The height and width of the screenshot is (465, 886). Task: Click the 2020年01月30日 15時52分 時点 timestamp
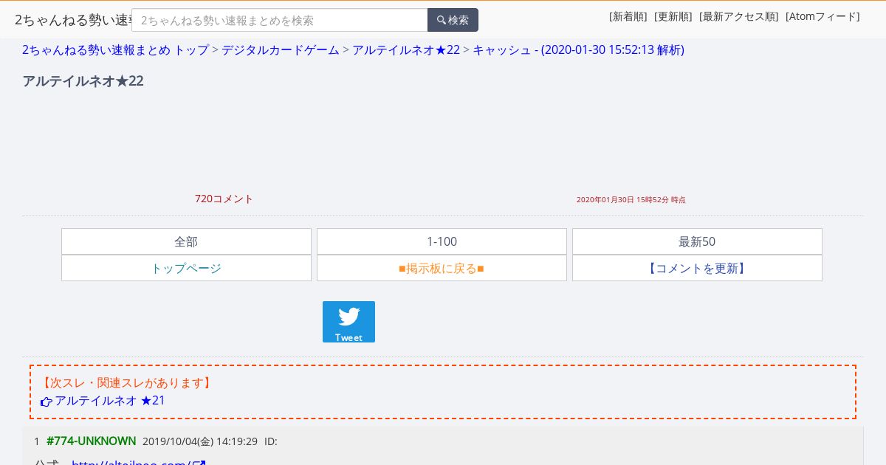[x=631, y=200]
